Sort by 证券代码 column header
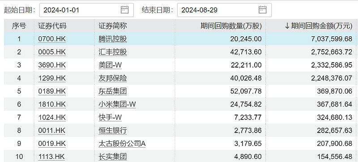The width and height of the screenshot is (358, 162). (x=52, y=26)
